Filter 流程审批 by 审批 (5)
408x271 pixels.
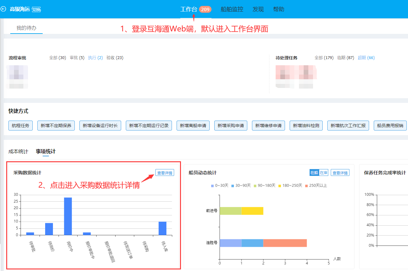tap(77, 58)
